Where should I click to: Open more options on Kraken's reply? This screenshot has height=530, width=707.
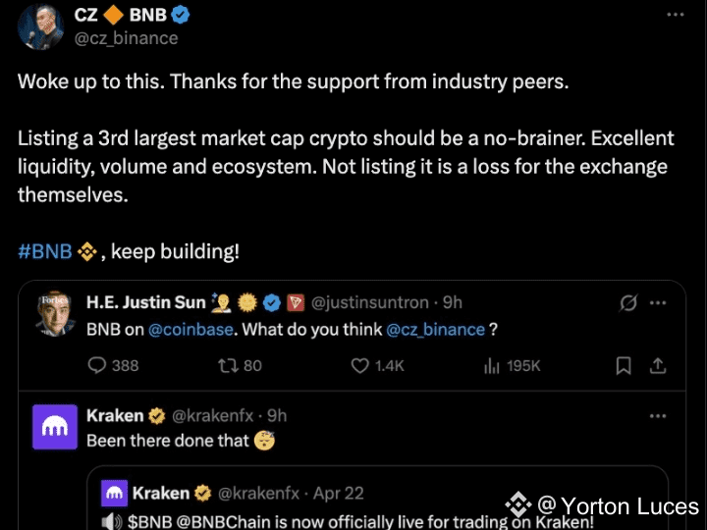pyautogui.click(x=659, y=416)
